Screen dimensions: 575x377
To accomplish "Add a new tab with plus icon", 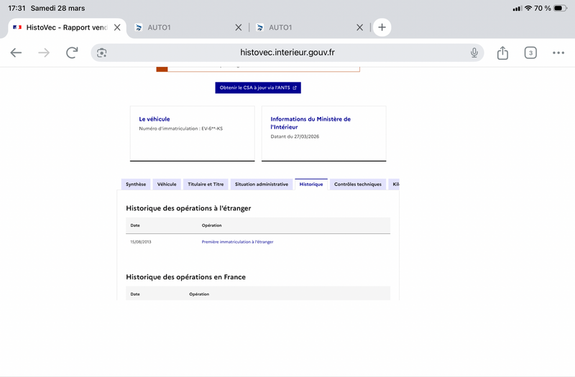I will click(382, 27).
